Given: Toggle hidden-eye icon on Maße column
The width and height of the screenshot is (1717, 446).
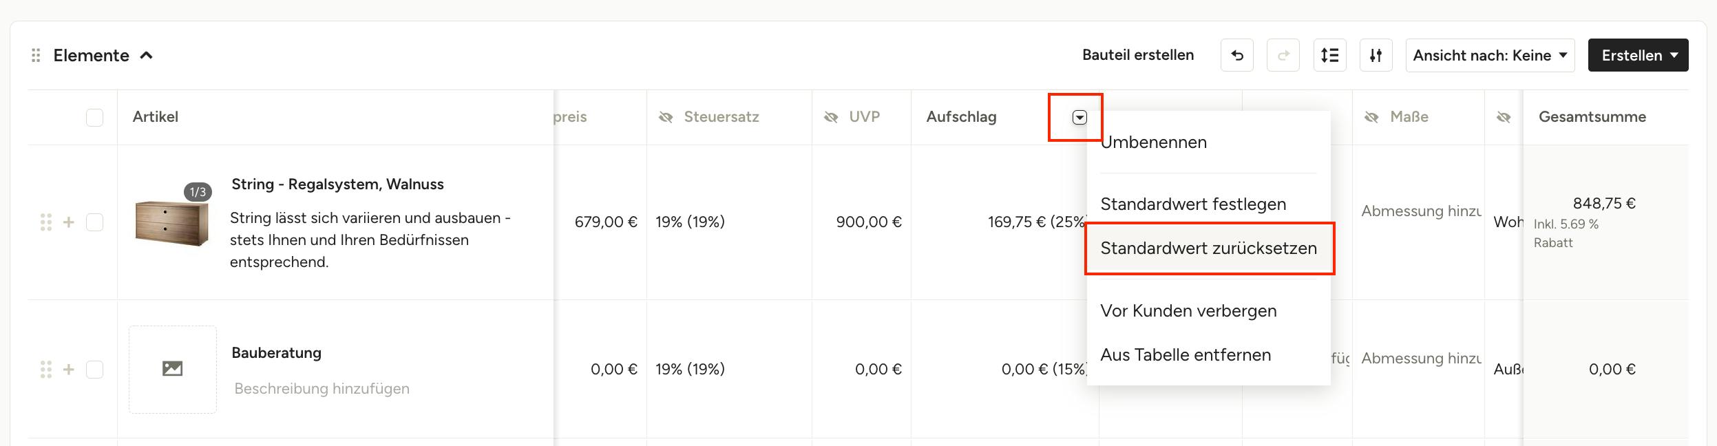Looking at the screenshot, I should point(1371,117).
